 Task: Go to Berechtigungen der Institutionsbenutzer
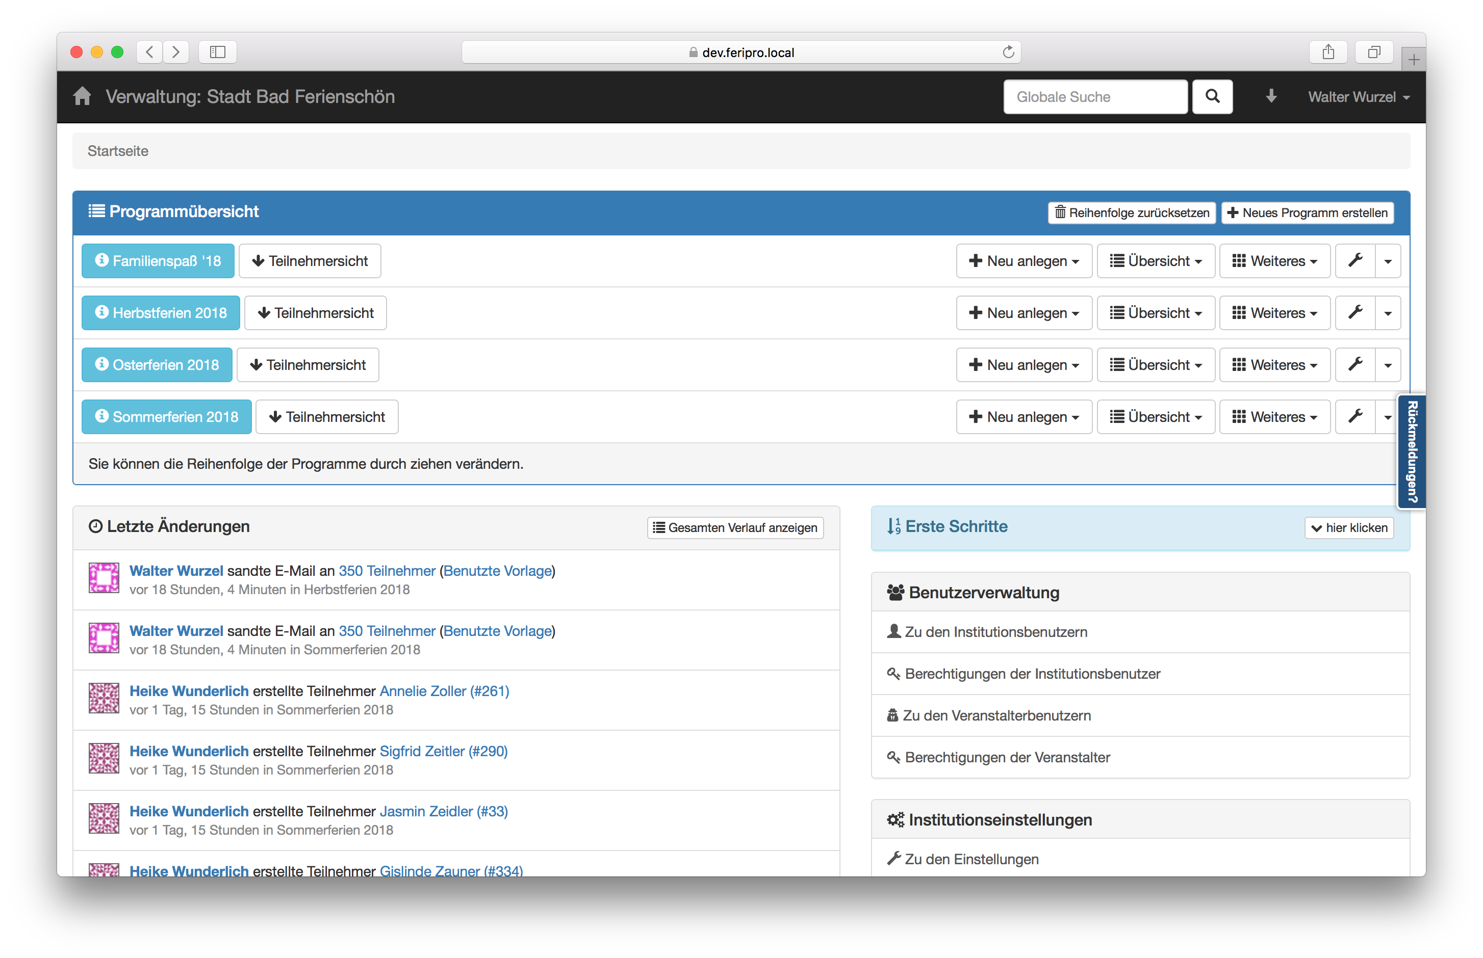[x=1032, y=674]
